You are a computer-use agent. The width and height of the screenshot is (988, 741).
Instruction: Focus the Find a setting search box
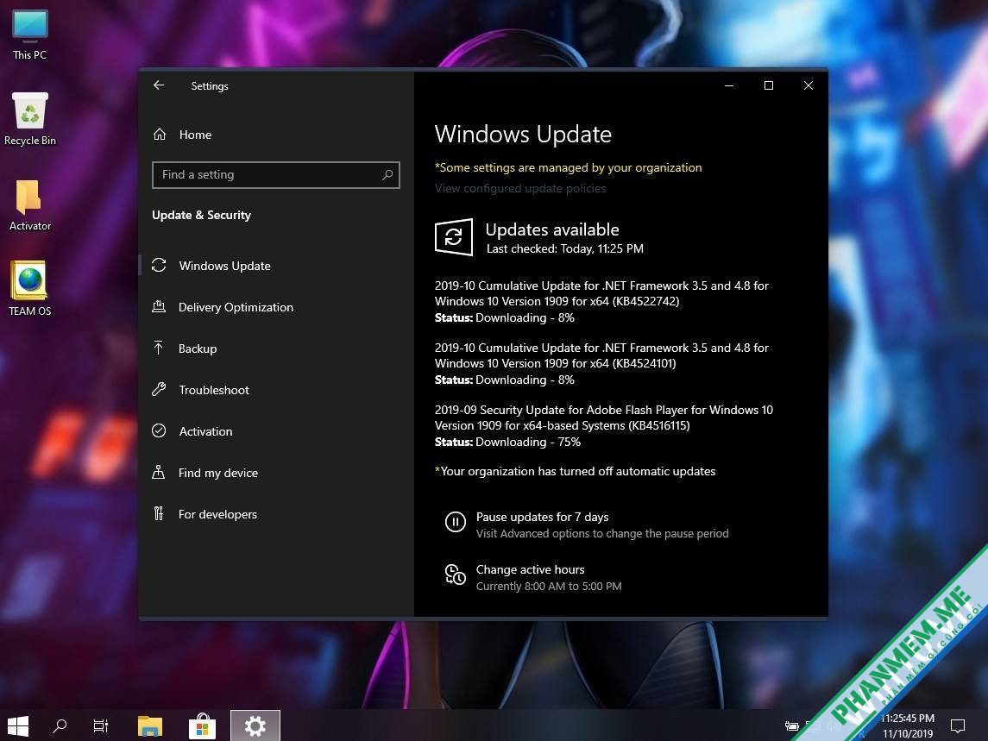pyautogui.click(x=276, y=174)
